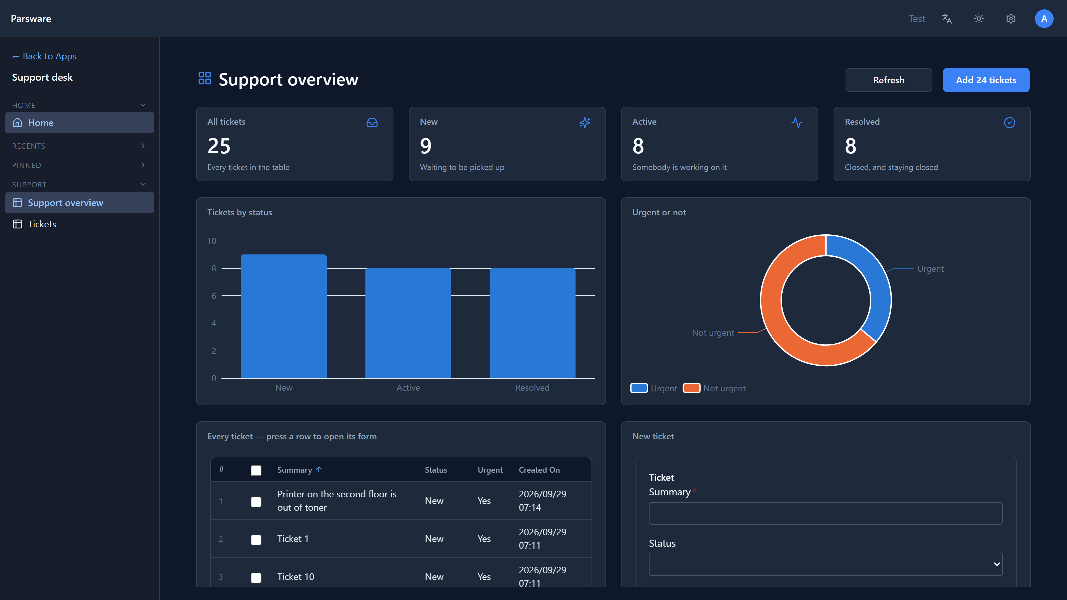Click the activity pulse icon on Active card
The height and width of the screenshot is (600, 1067).
point(797,123)
